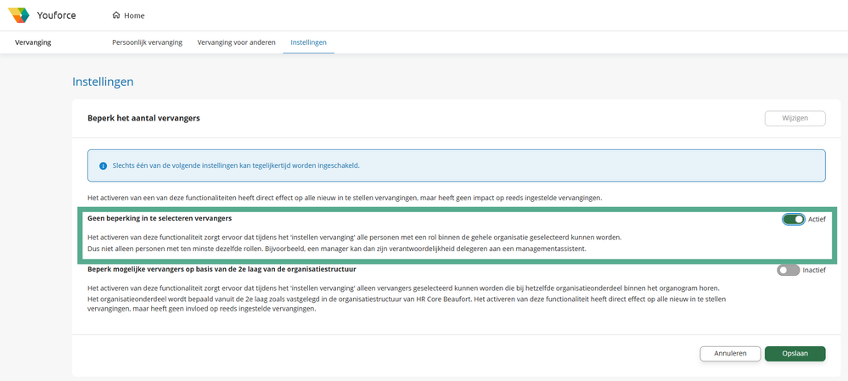848x381 pixels.
Task: Disable the 'Geen beperking' Actief toggle
Action: pyautogui.click(x=794, y=219)
